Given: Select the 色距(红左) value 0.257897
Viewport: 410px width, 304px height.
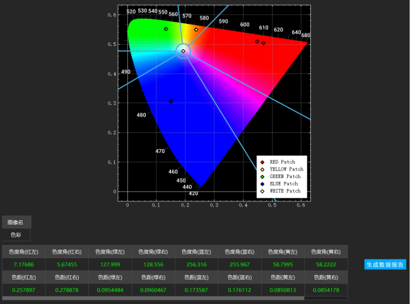Looking at the screenshot, I should (23, 290).
